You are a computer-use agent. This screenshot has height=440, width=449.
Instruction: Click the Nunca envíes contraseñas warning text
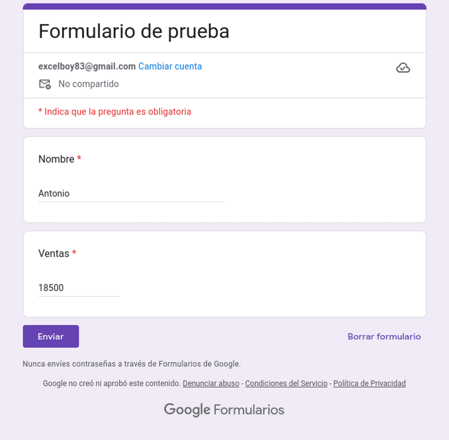pyautogui.click(x=131, y=364)
